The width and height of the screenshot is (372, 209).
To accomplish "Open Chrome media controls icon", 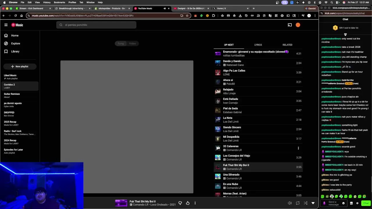I will pos(303,16).
